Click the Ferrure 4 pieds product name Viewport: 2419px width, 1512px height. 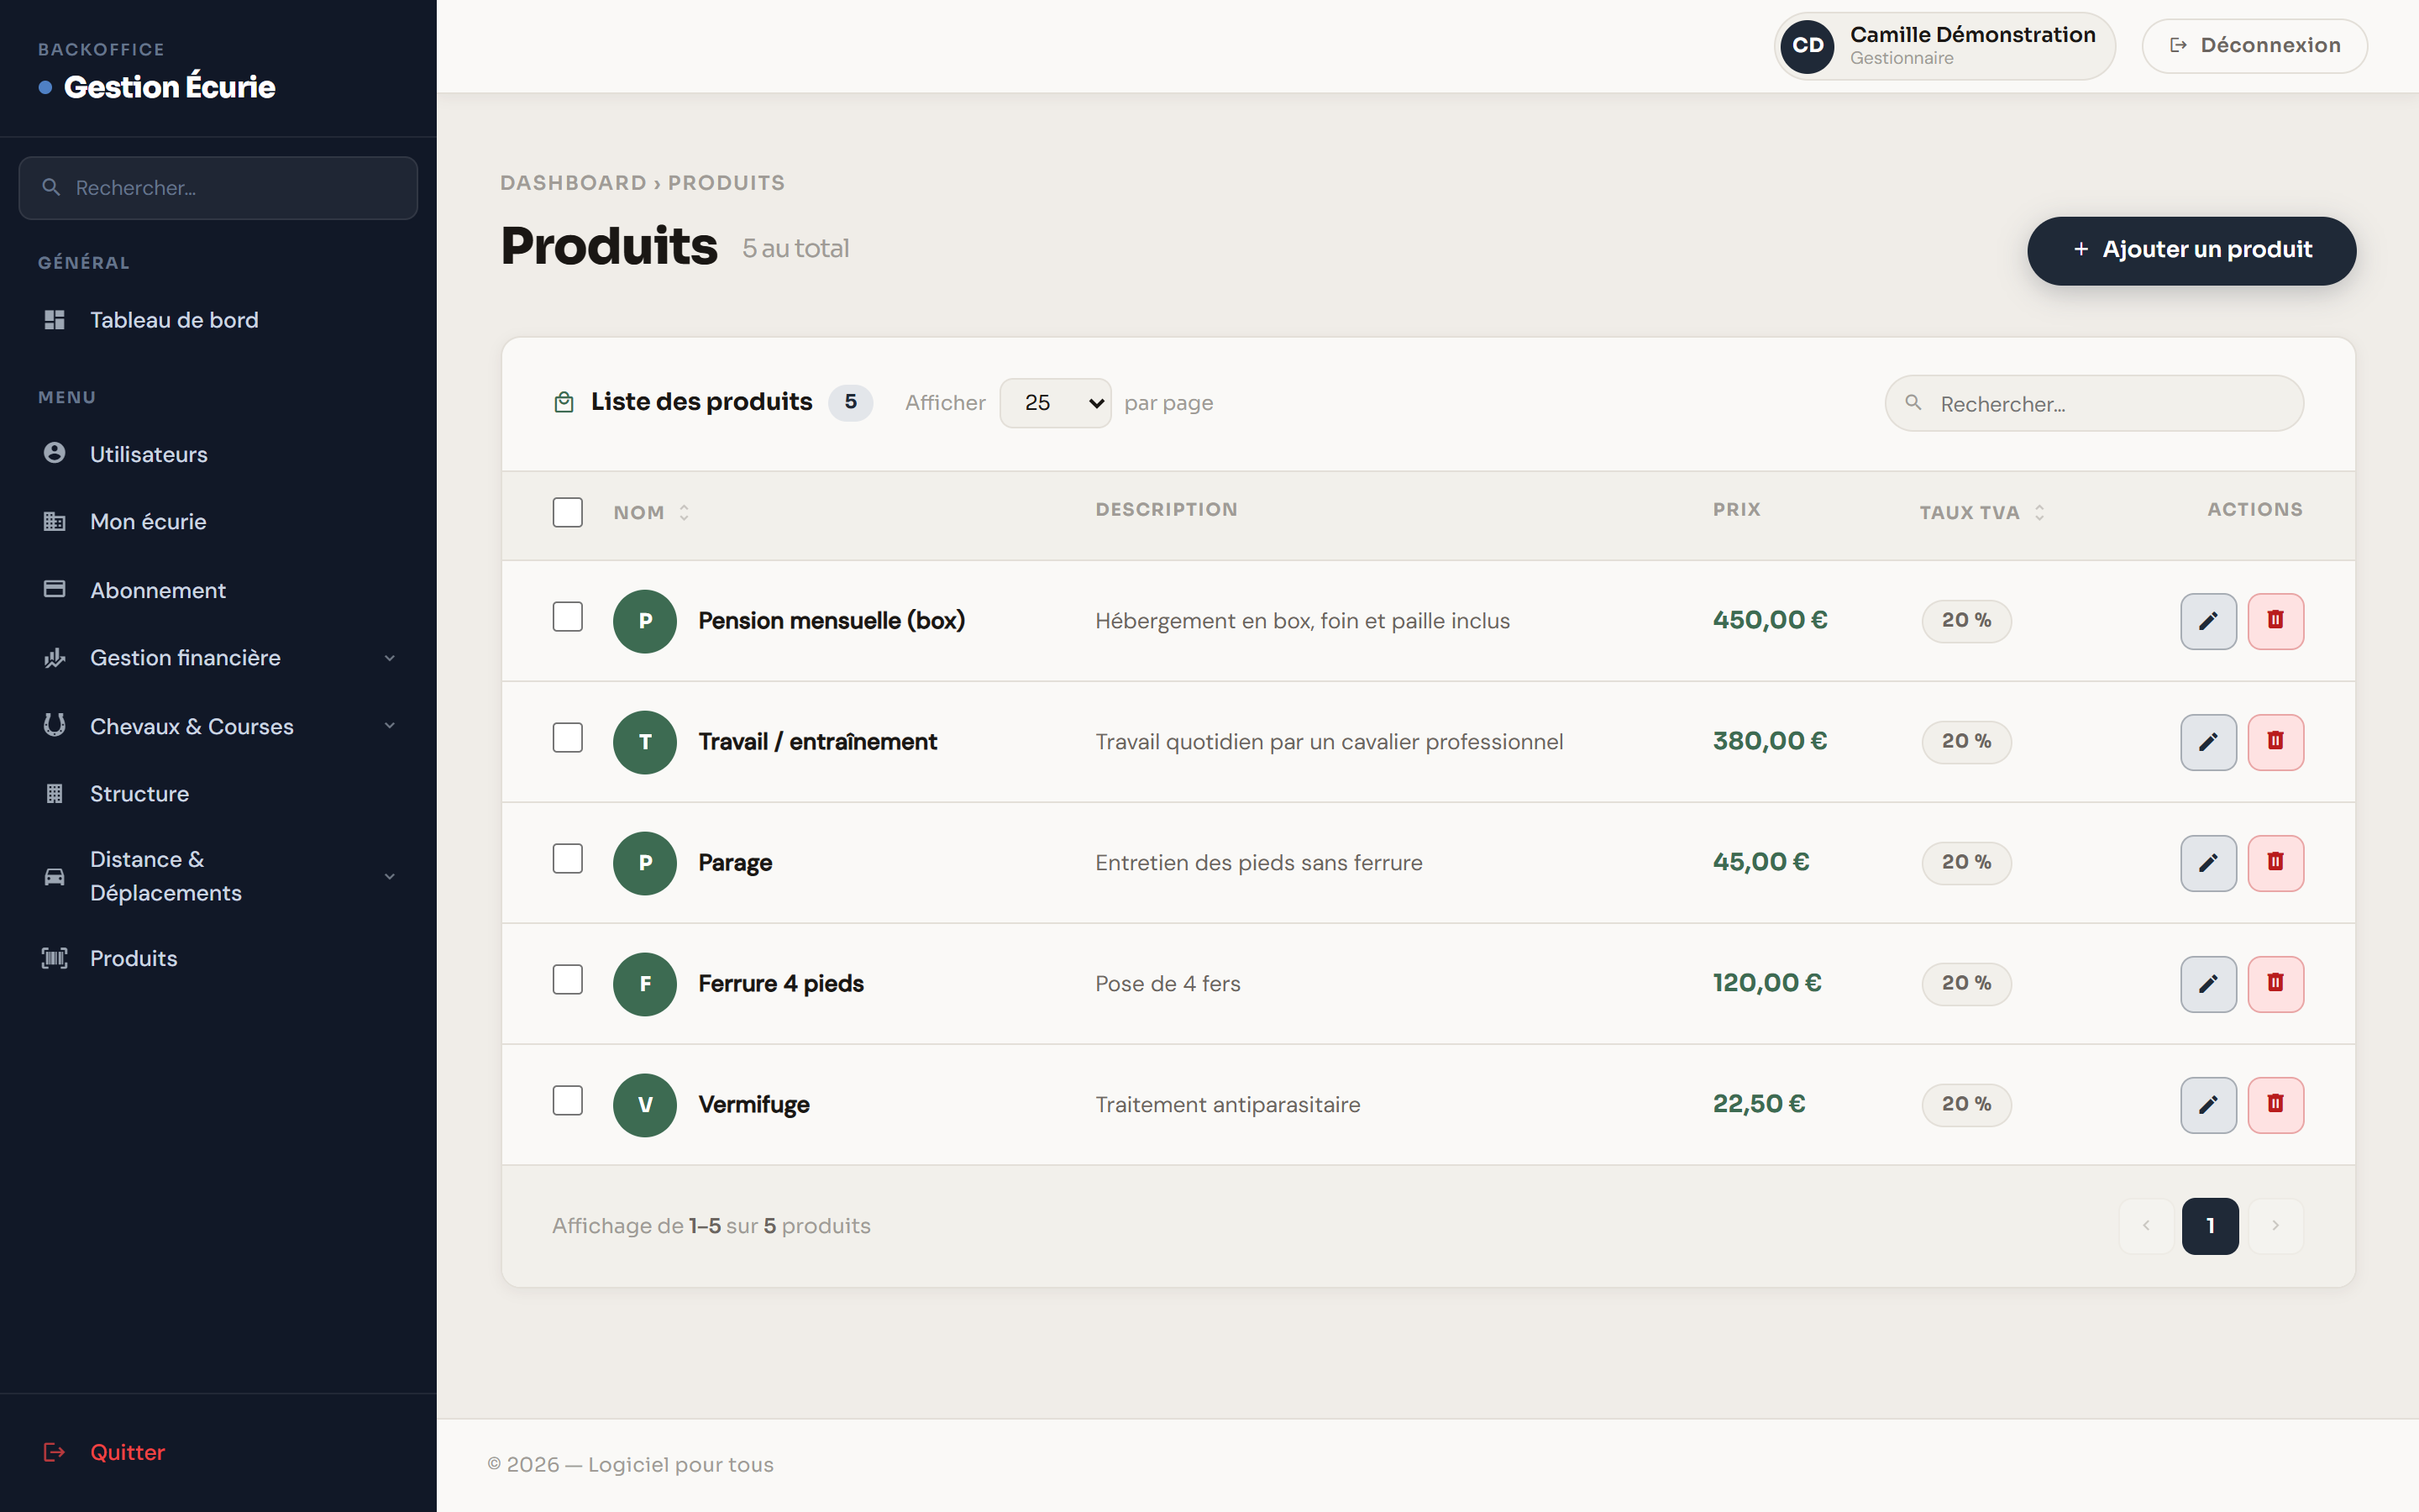pyautogui.click(x=780, y=984)
